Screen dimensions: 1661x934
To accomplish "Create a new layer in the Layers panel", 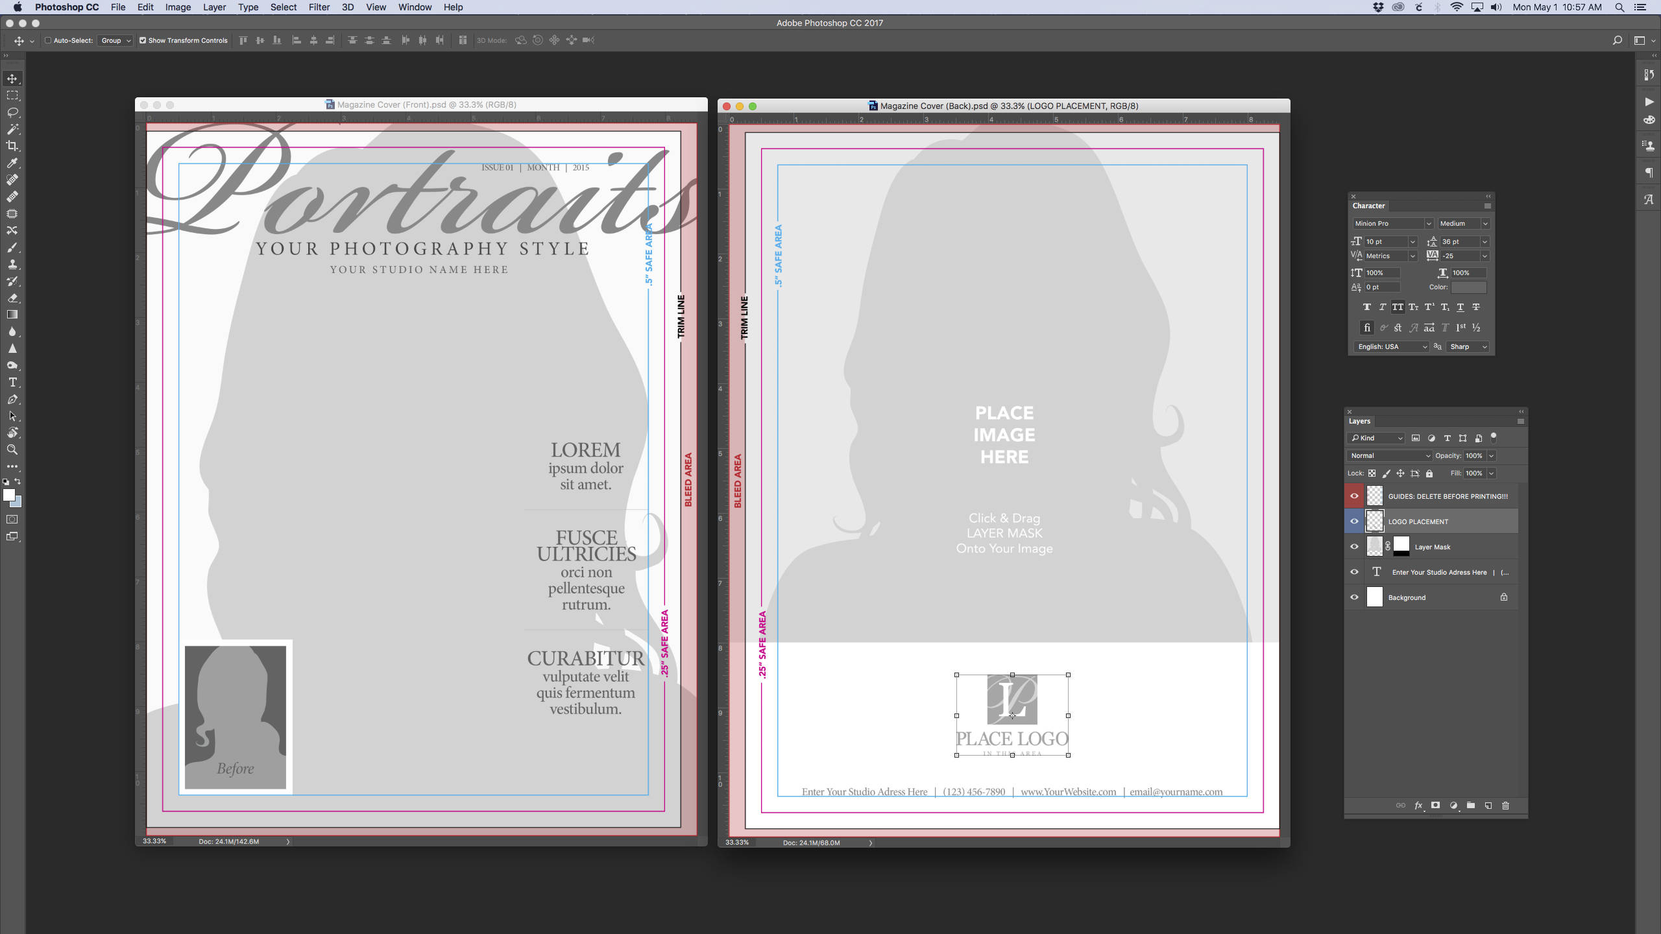I will coord(1487,805).
